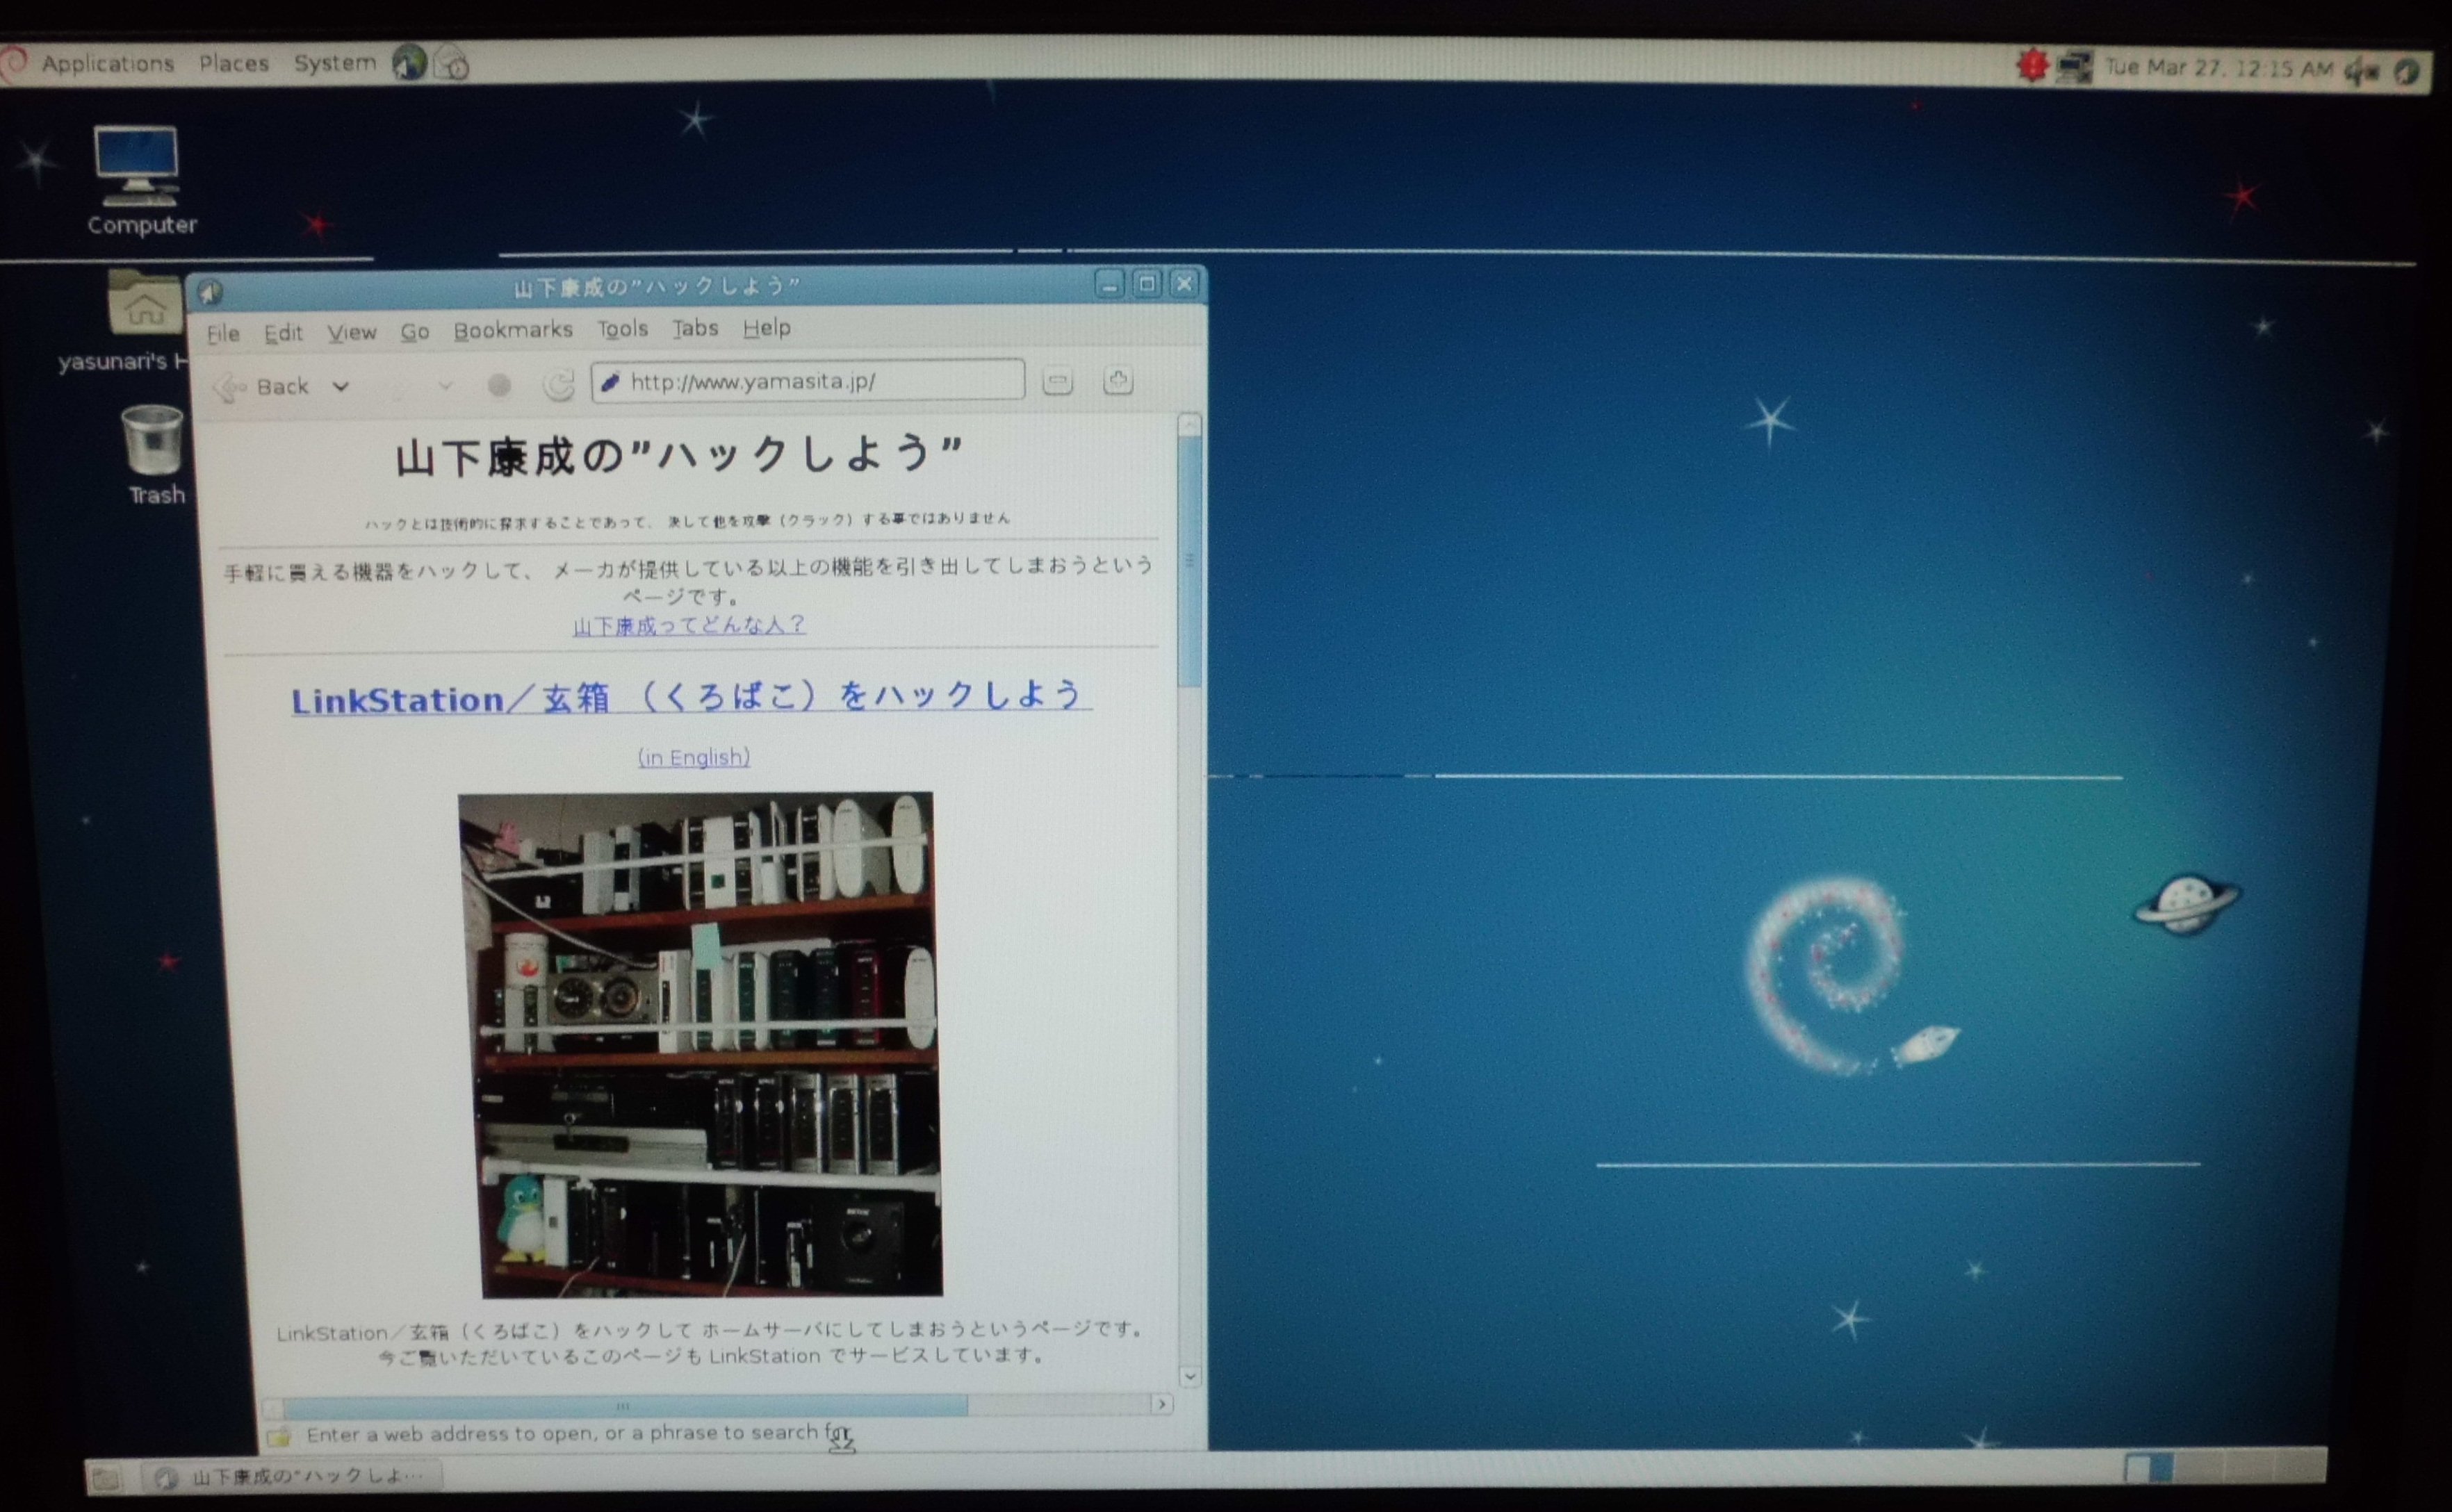This screenshot has width=2452, height=1512.
Task: Click the volume speaker icon in panel
Action: (2362, 71)
